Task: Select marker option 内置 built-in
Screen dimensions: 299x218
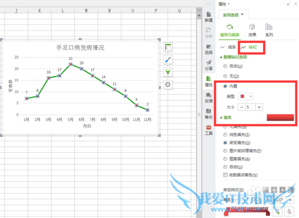Action: pos(230,86)
